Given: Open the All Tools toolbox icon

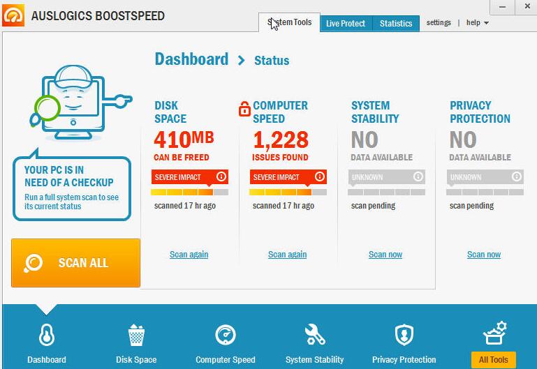Looking at the screenshot, I should [494, 333].
